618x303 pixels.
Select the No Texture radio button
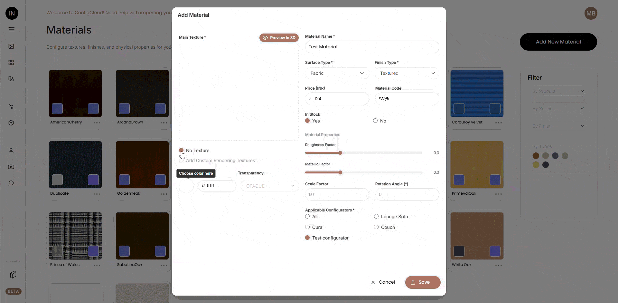click(x=182, y=150)
